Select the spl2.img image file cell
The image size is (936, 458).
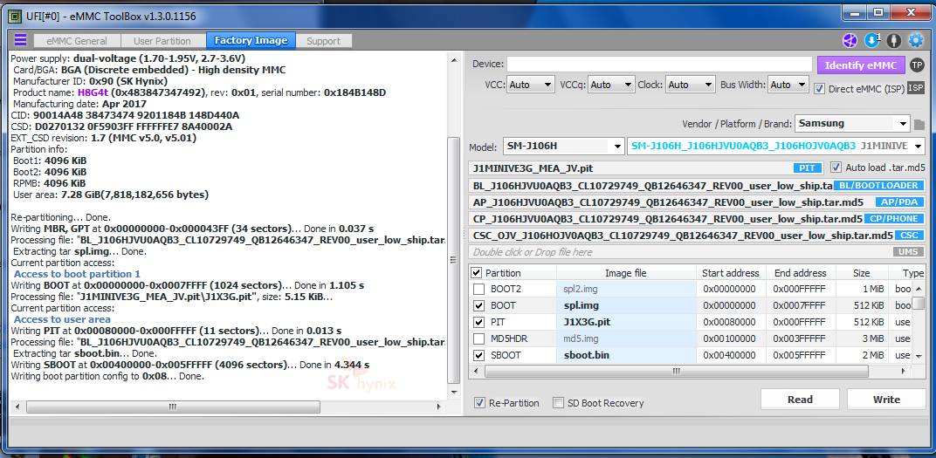click(x=626, y=290)
